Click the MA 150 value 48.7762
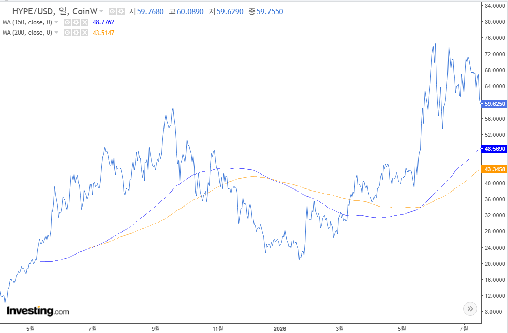This screenshot has height=333, width=508. click(x=103, y=22)
